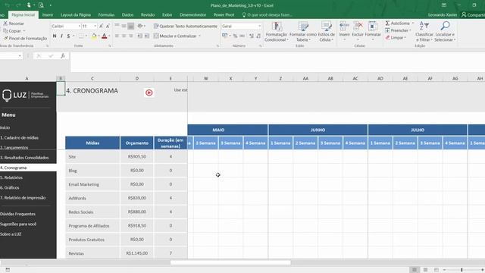485x273 pixels.
Task: Increase indent
Action: (146, 36)
